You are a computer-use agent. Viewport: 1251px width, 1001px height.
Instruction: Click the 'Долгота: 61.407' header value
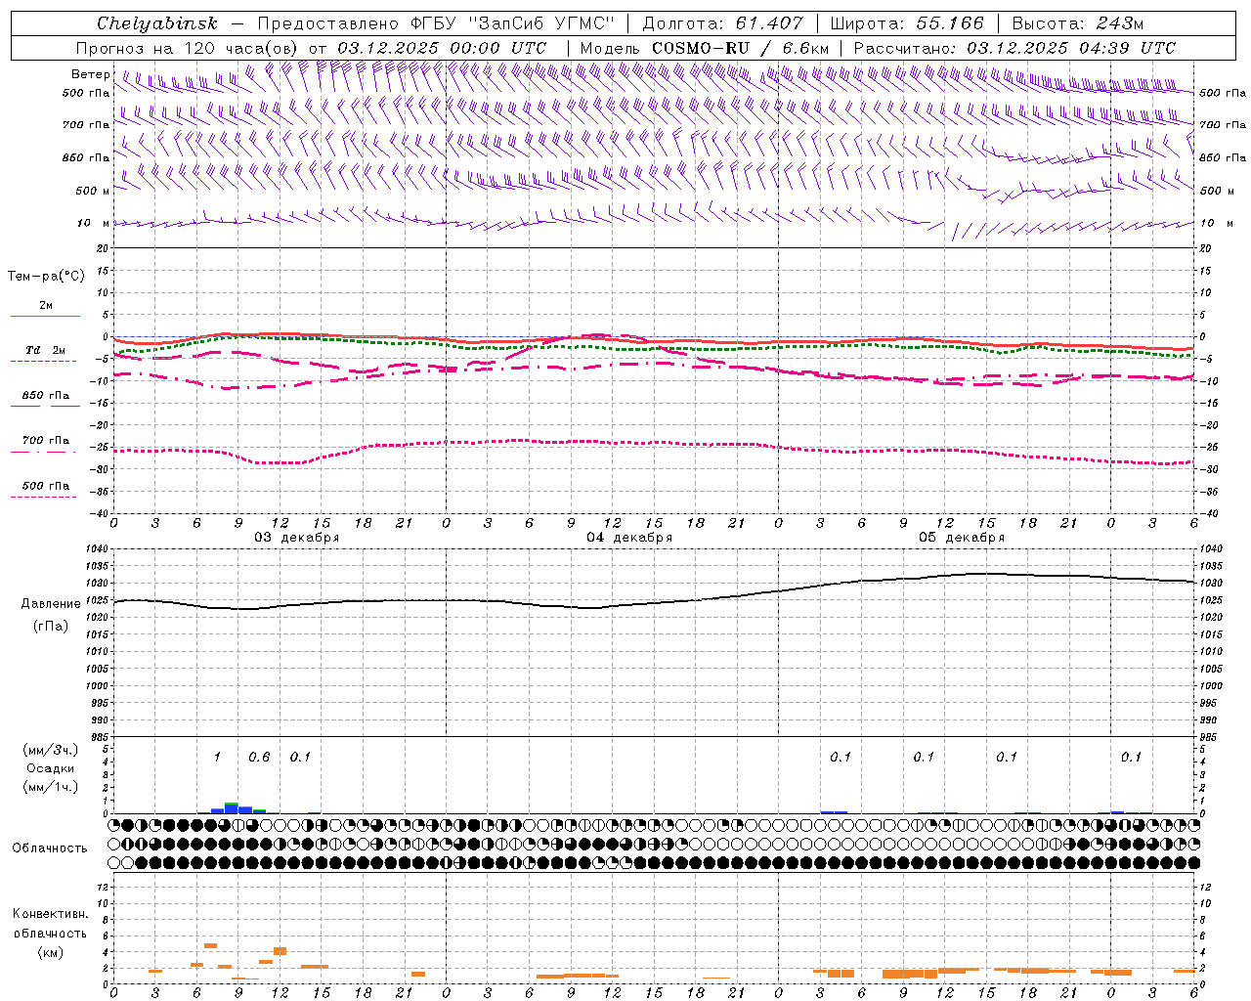point(722,23)
